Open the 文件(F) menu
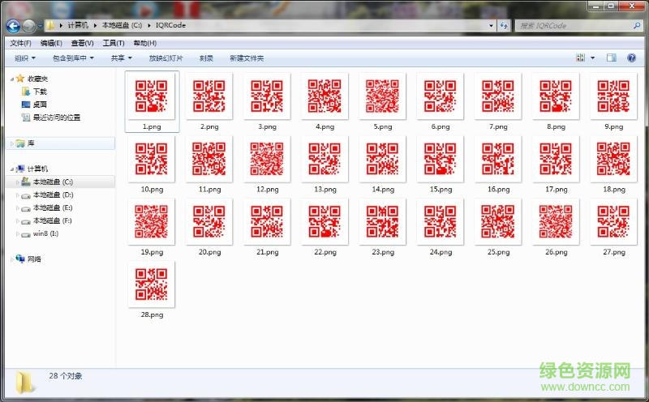The width and height of the screenshot is (649, 402). (20, 43)
